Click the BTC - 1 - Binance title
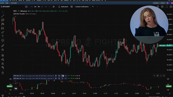 tap(20, 11)
